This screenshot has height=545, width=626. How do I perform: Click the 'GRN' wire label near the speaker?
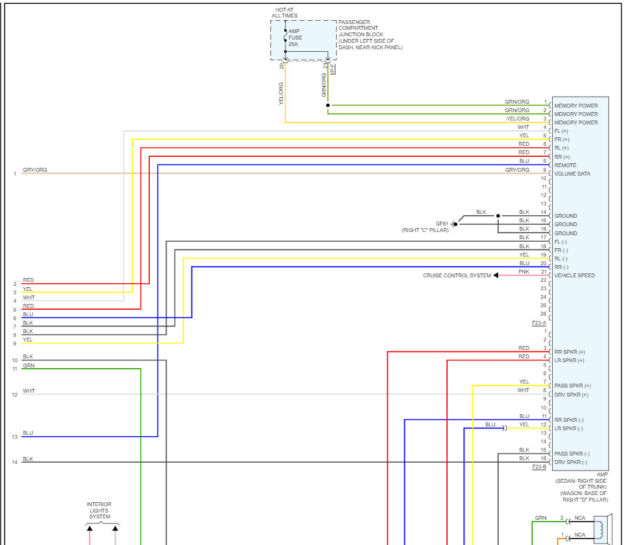540,518
